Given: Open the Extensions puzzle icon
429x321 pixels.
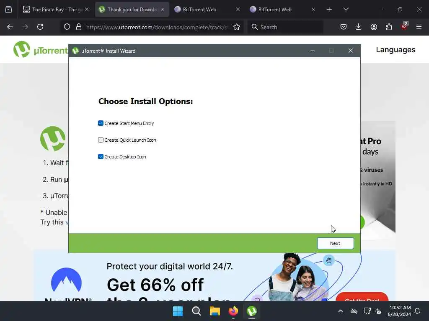Looking at the screenshot, I should [389, 27].
